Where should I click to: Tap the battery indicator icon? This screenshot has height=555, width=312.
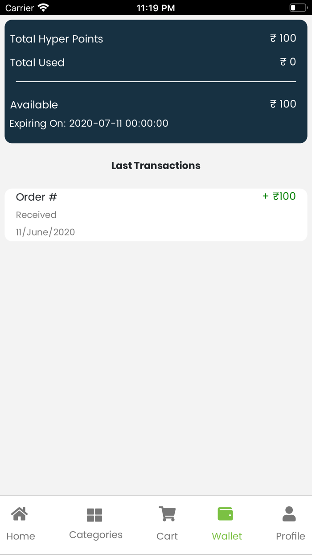(x=298, y=8)
